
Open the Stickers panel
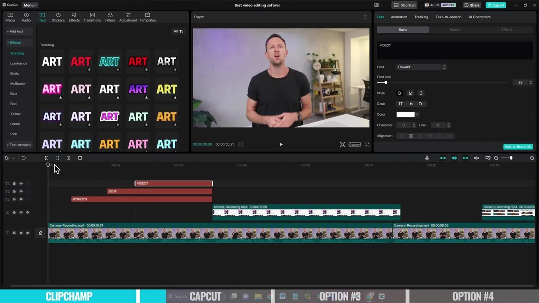(58, 17)
